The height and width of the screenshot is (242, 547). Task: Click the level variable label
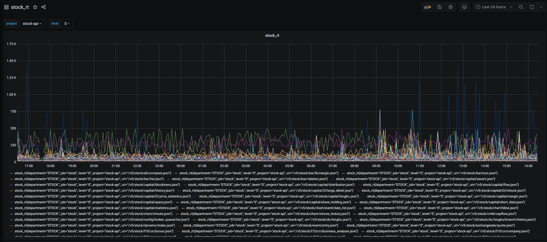pos(55,24)
